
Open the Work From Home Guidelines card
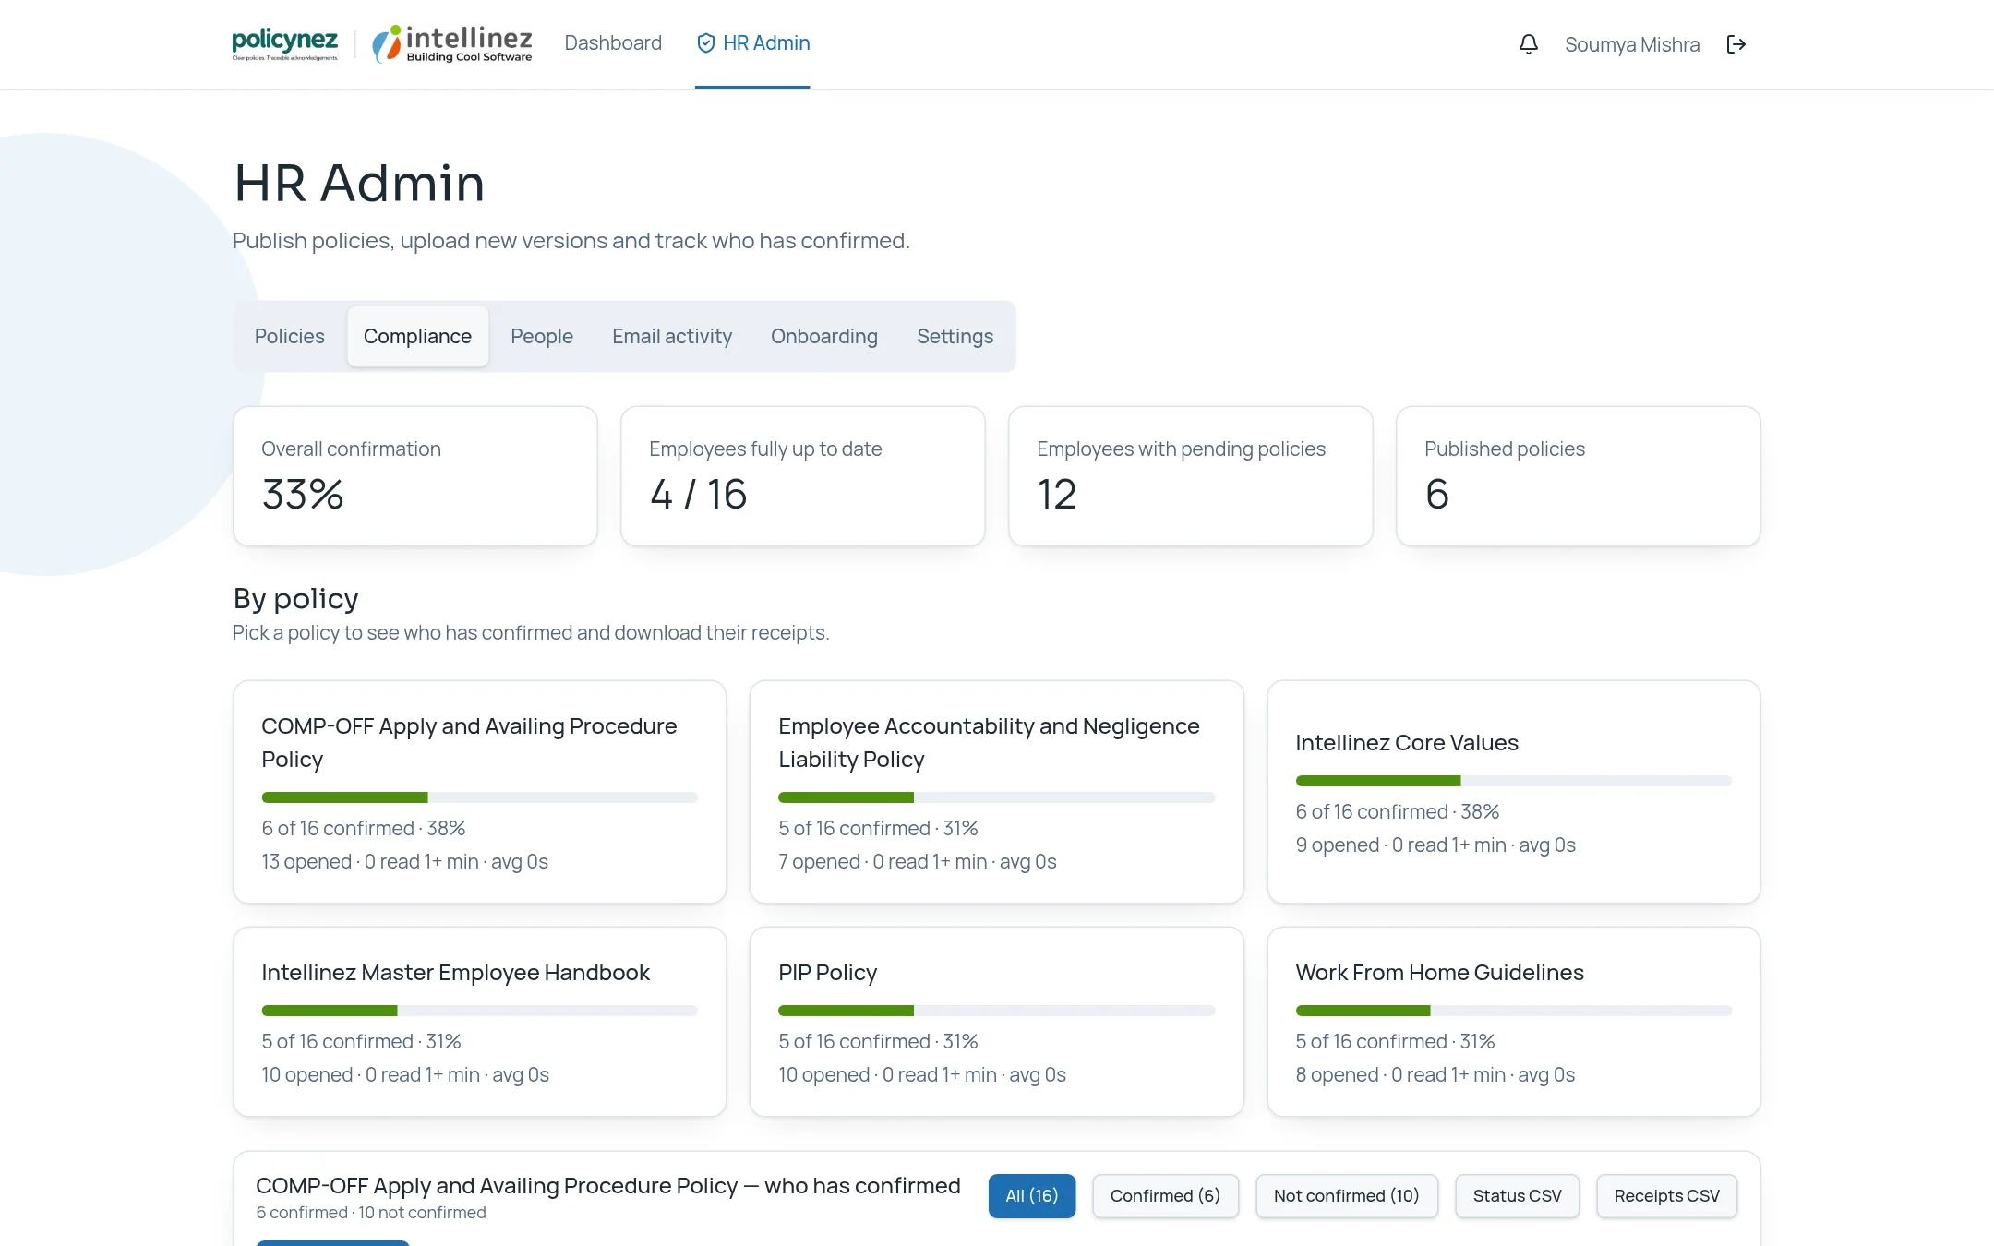[1514, 1022]
